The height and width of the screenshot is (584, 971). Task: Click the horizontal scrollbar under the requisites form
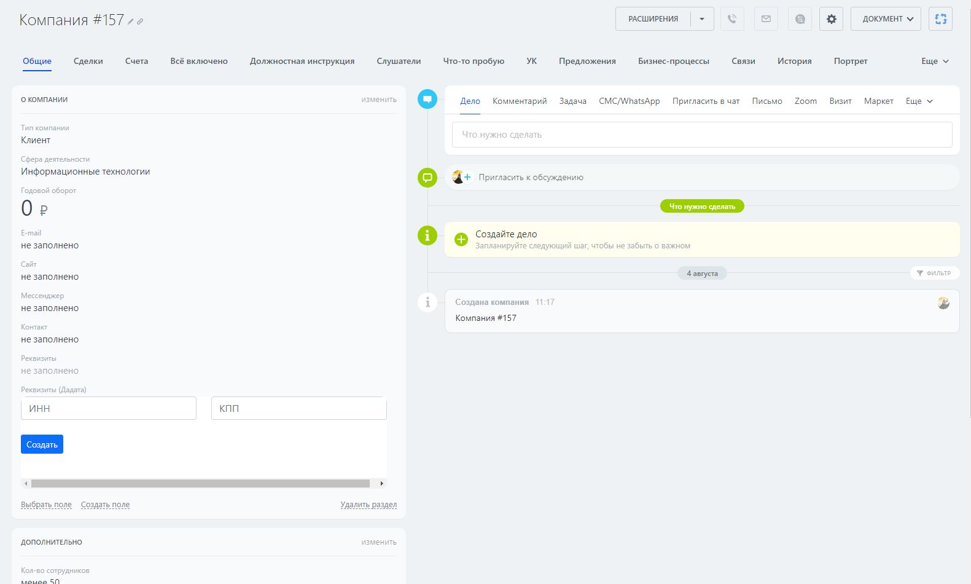tap(200, 483)
